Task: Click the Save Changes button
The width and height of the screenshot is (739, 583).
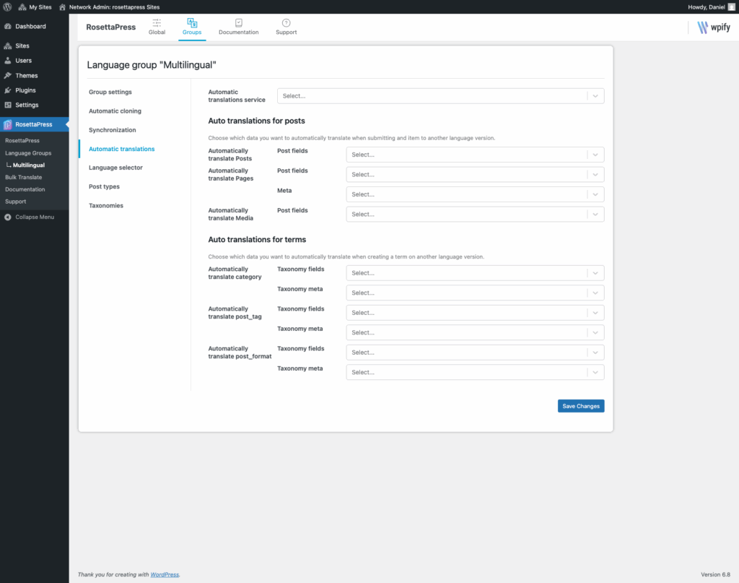Action: pos(581,406)
